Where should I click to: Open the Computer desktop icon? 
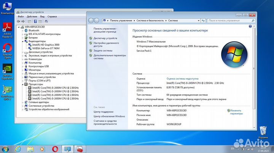point(7,8)
